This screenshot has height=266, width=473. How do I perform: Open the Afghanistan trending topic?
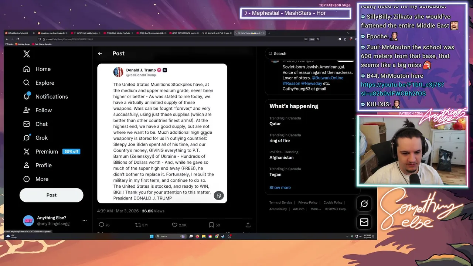coord(281,157)
